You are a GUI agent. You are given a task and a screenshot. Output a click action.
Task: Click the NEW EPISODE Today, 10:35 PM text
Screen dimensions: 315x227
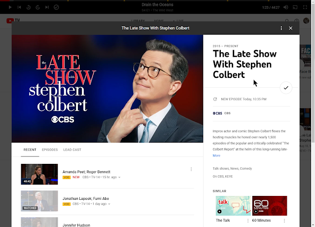244,99
